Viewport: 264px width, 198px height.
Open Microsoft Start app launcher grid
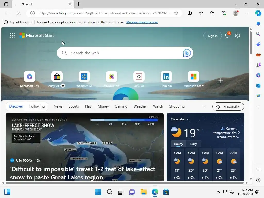[12, 35]
